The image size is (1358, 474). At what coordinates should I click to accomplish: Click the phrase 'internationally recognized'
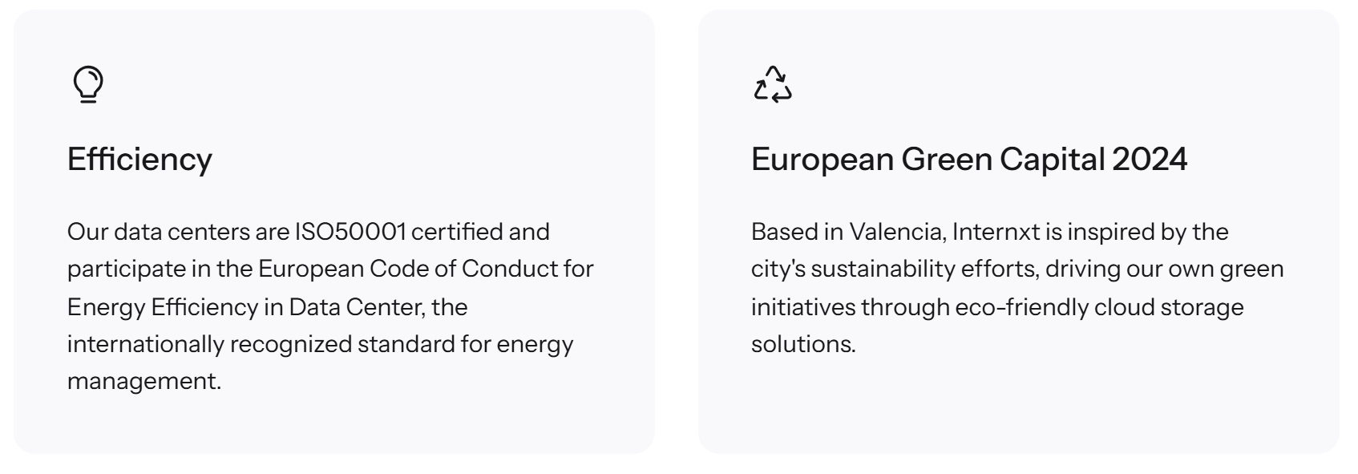tap(210, 344)
